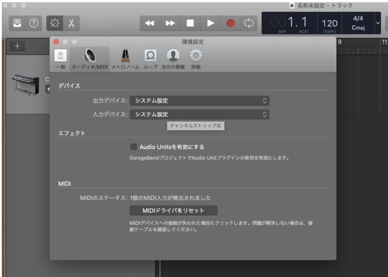The width and height of the screenshot is (388, 277).
Task: Click the Stop transport button
Action: 190,23
